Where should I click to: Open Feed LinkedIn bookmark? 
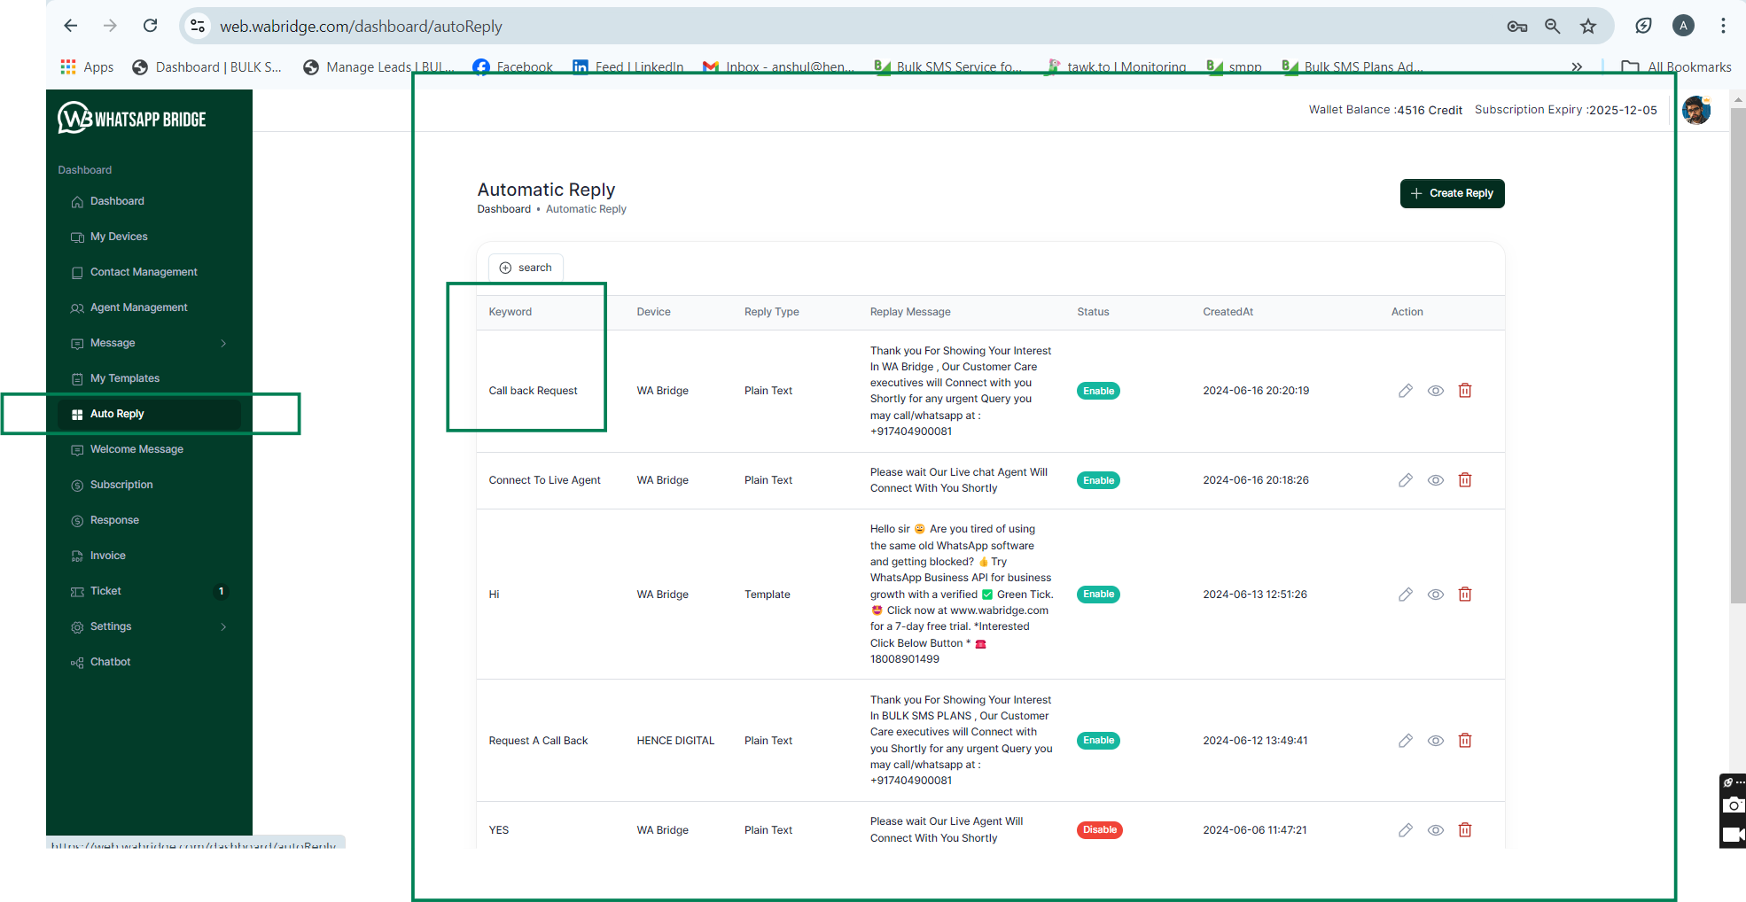click(x=628, y=67)
